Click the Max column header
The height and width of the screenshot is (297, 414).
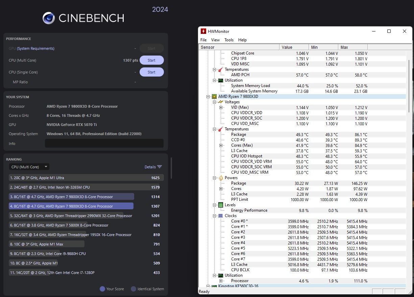pos(353,47)
